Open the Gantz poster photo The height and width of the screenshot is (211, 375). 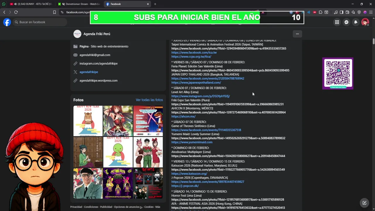(x=148, y=183)
